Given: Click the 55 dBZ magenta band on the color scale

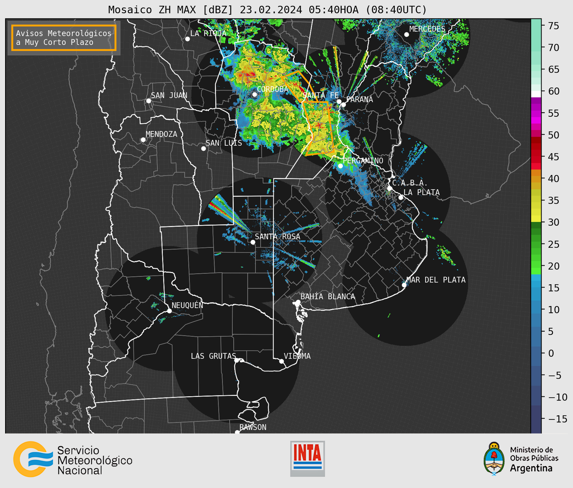Looking at the screenshot, I should pyautogui.click(x=536, y=113).
